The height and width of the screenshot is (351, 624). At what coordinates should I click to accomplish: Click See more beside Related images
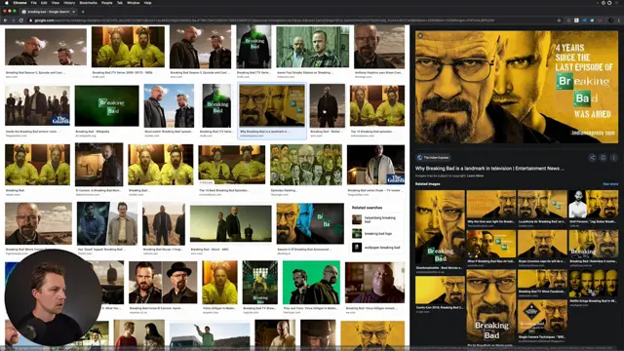(610, 184)
